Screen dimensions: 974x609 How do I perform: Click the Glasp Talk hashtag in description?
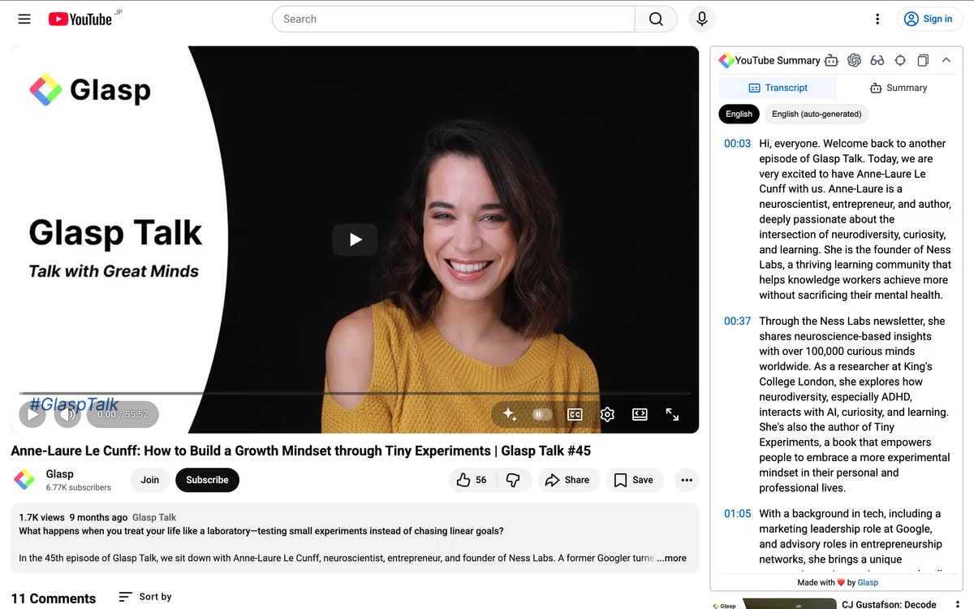[x=154, y=517]
